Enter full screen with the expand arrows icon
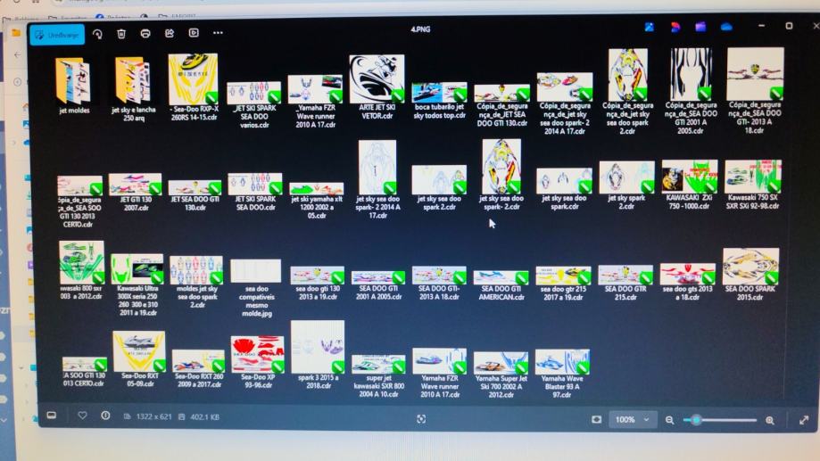The image size is (820, 461). [x=804, y=420]
